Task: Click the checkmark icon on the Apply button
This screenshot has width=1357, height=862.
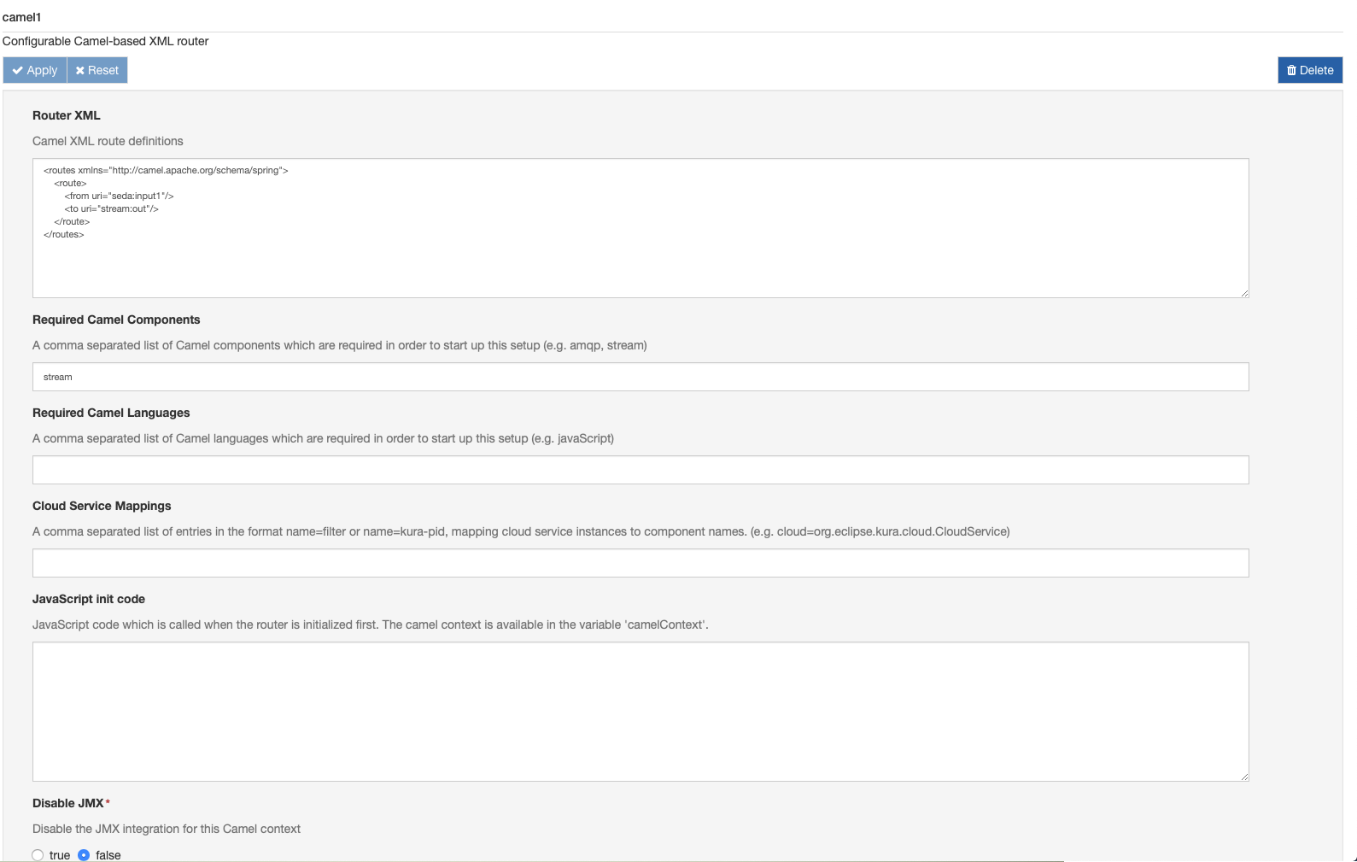Action: coord(19,70)
